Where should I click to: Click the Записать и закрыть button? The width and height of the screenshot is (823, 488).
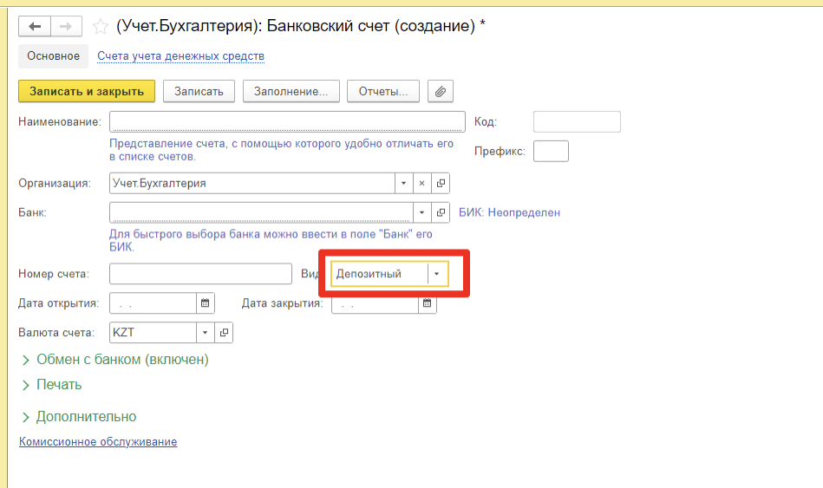coord(87,91)
